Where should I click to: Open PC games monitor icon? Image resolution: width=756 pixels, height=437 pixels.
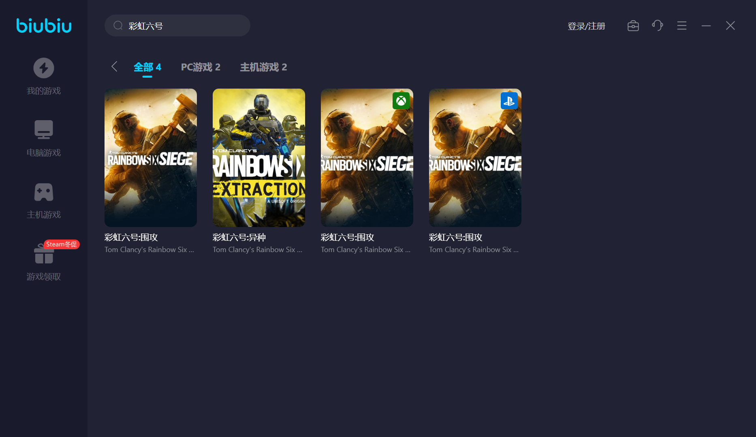point(44,129)
